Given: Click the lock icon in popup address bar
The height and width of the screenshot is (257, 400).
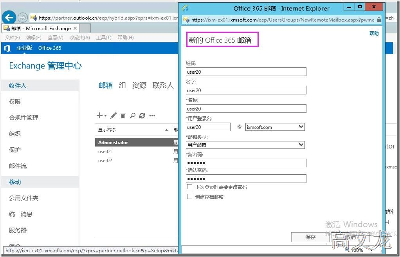Looking at the screenshot, I should tap(378, 20).
